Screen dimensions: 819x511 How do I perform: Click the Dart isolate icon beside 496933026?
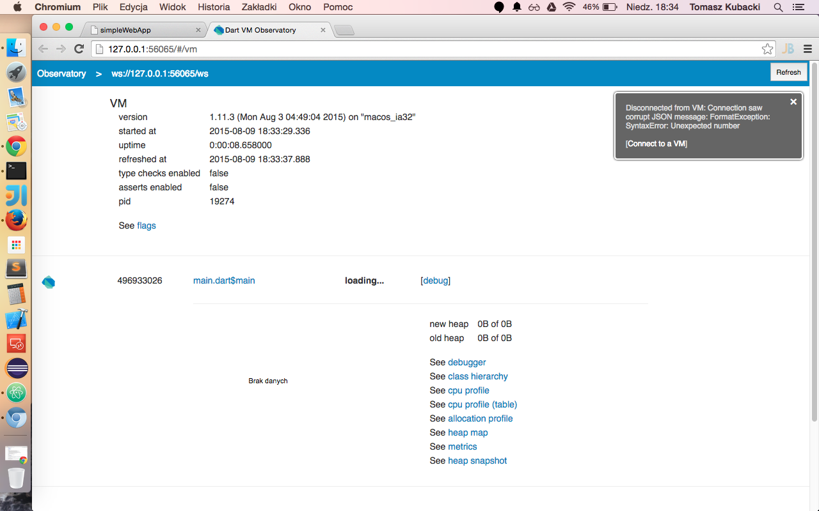tap(48, 282)
